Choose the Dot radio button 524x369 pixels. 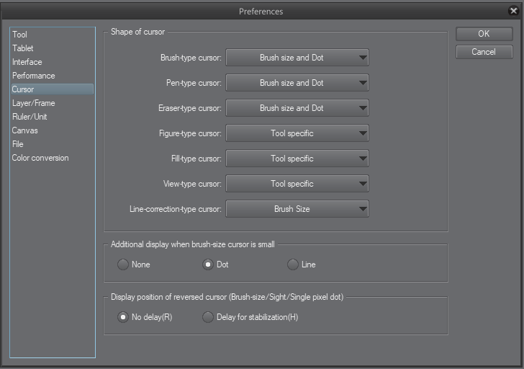(x=208, y=264)
